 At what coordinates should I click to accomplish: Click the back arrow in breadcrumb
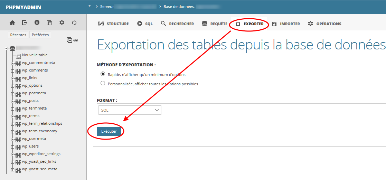pyautogui.click(x=90, y=6)
